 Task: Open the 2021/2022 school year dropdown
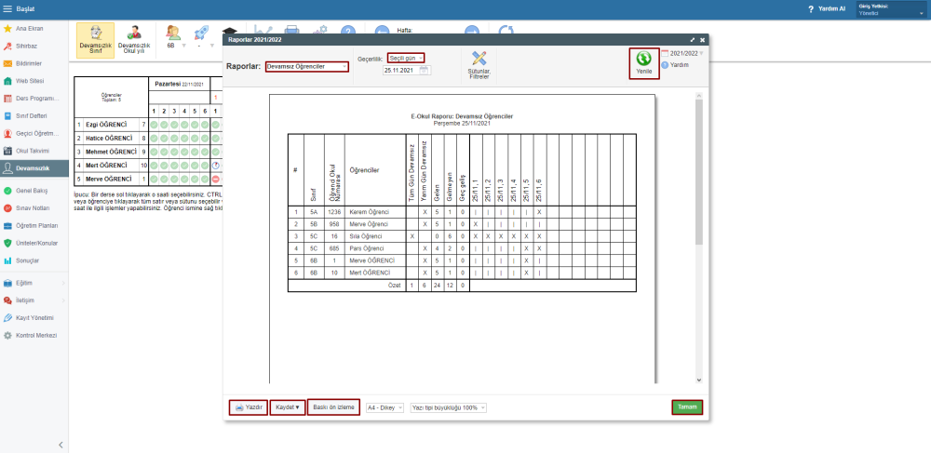682,53
